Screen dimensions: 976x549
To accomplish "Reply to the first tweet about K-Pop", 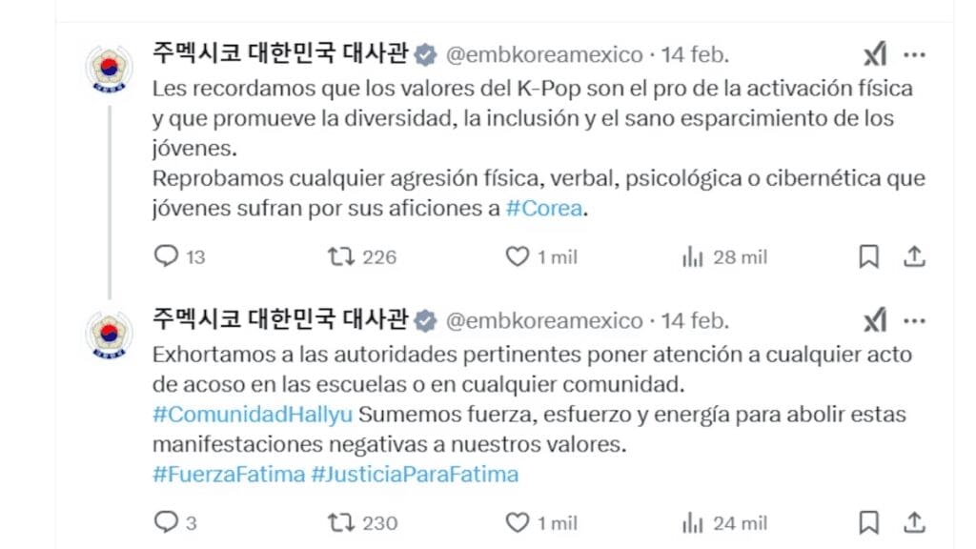I will pyautogui.click(x=167, y=256).
